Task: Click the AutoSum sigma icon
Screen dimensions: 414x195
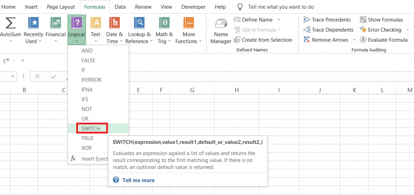Action: (10, 24)
